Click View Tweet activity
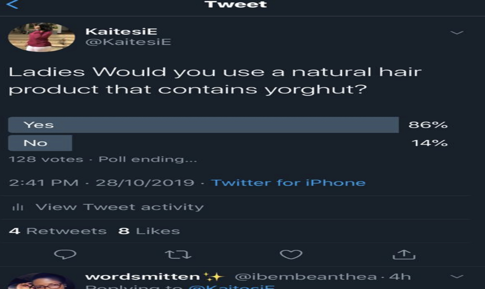The height and width of the screenshot is (289, 485). coord(120,207)
